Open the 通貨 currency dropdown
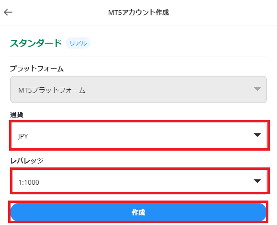 point(138,135)
